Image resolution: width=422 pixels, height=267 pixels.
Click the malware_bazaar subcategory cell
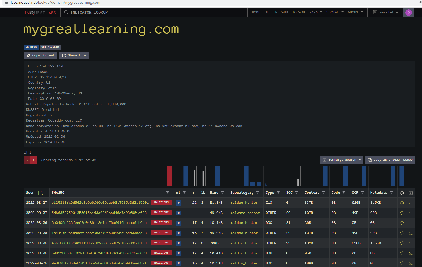(245, 213)
